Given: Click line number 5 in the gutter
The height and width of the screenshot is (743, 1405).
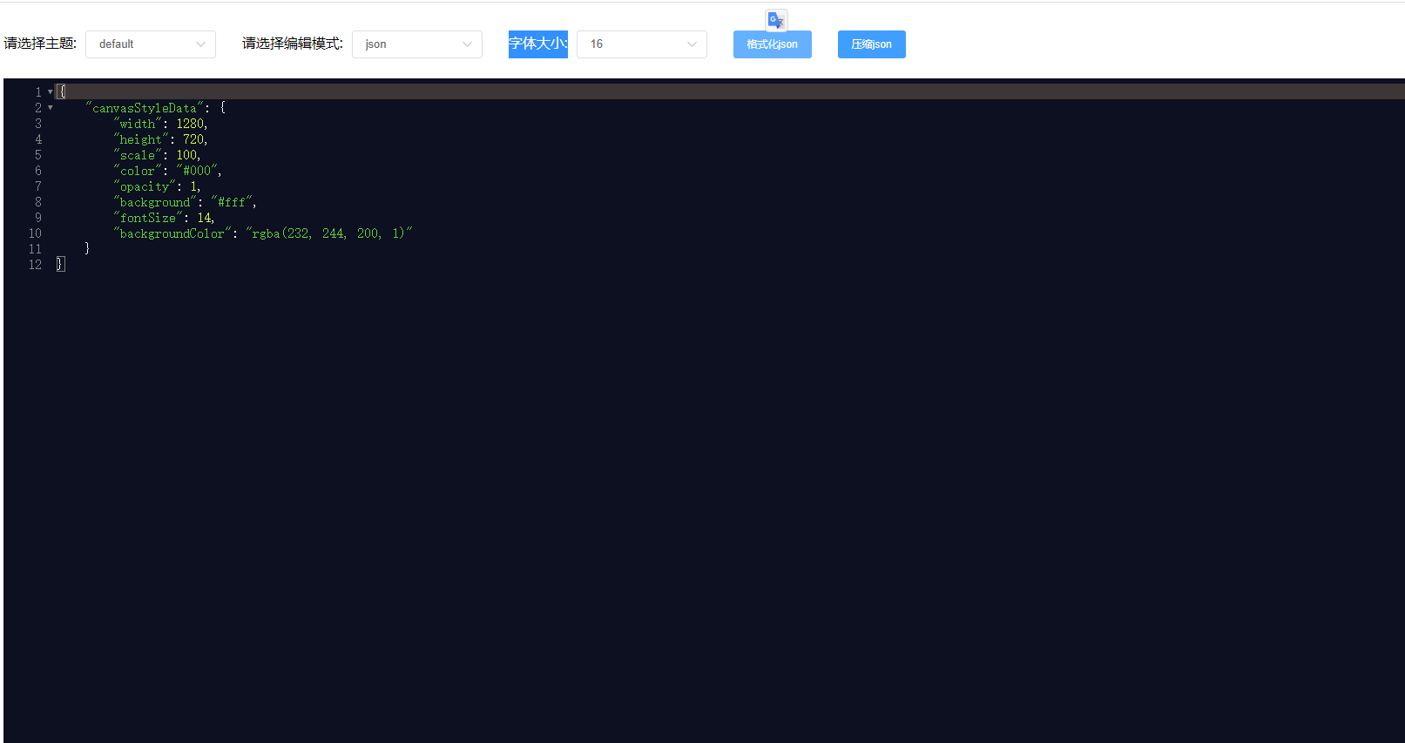Looking at the screenshot, I should 38,155.
